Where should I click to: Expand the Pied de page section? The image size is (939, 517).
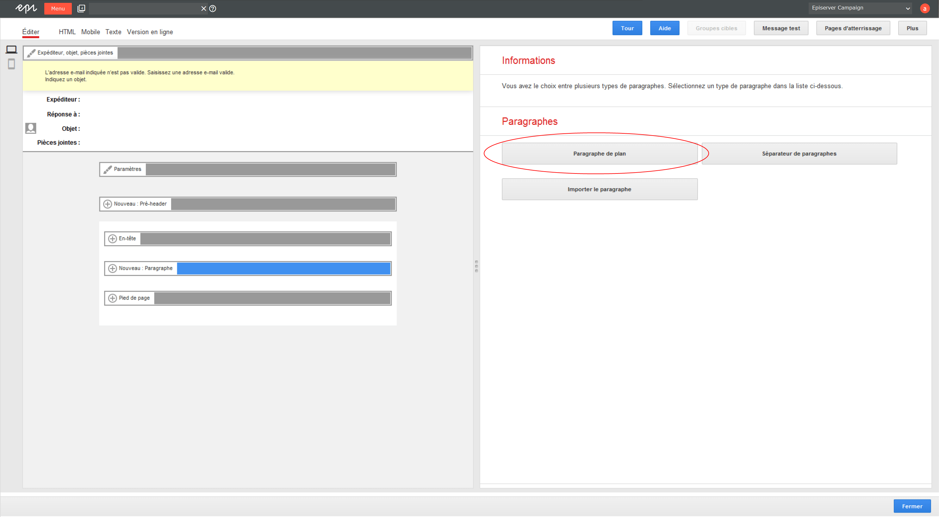coord(111,298)
